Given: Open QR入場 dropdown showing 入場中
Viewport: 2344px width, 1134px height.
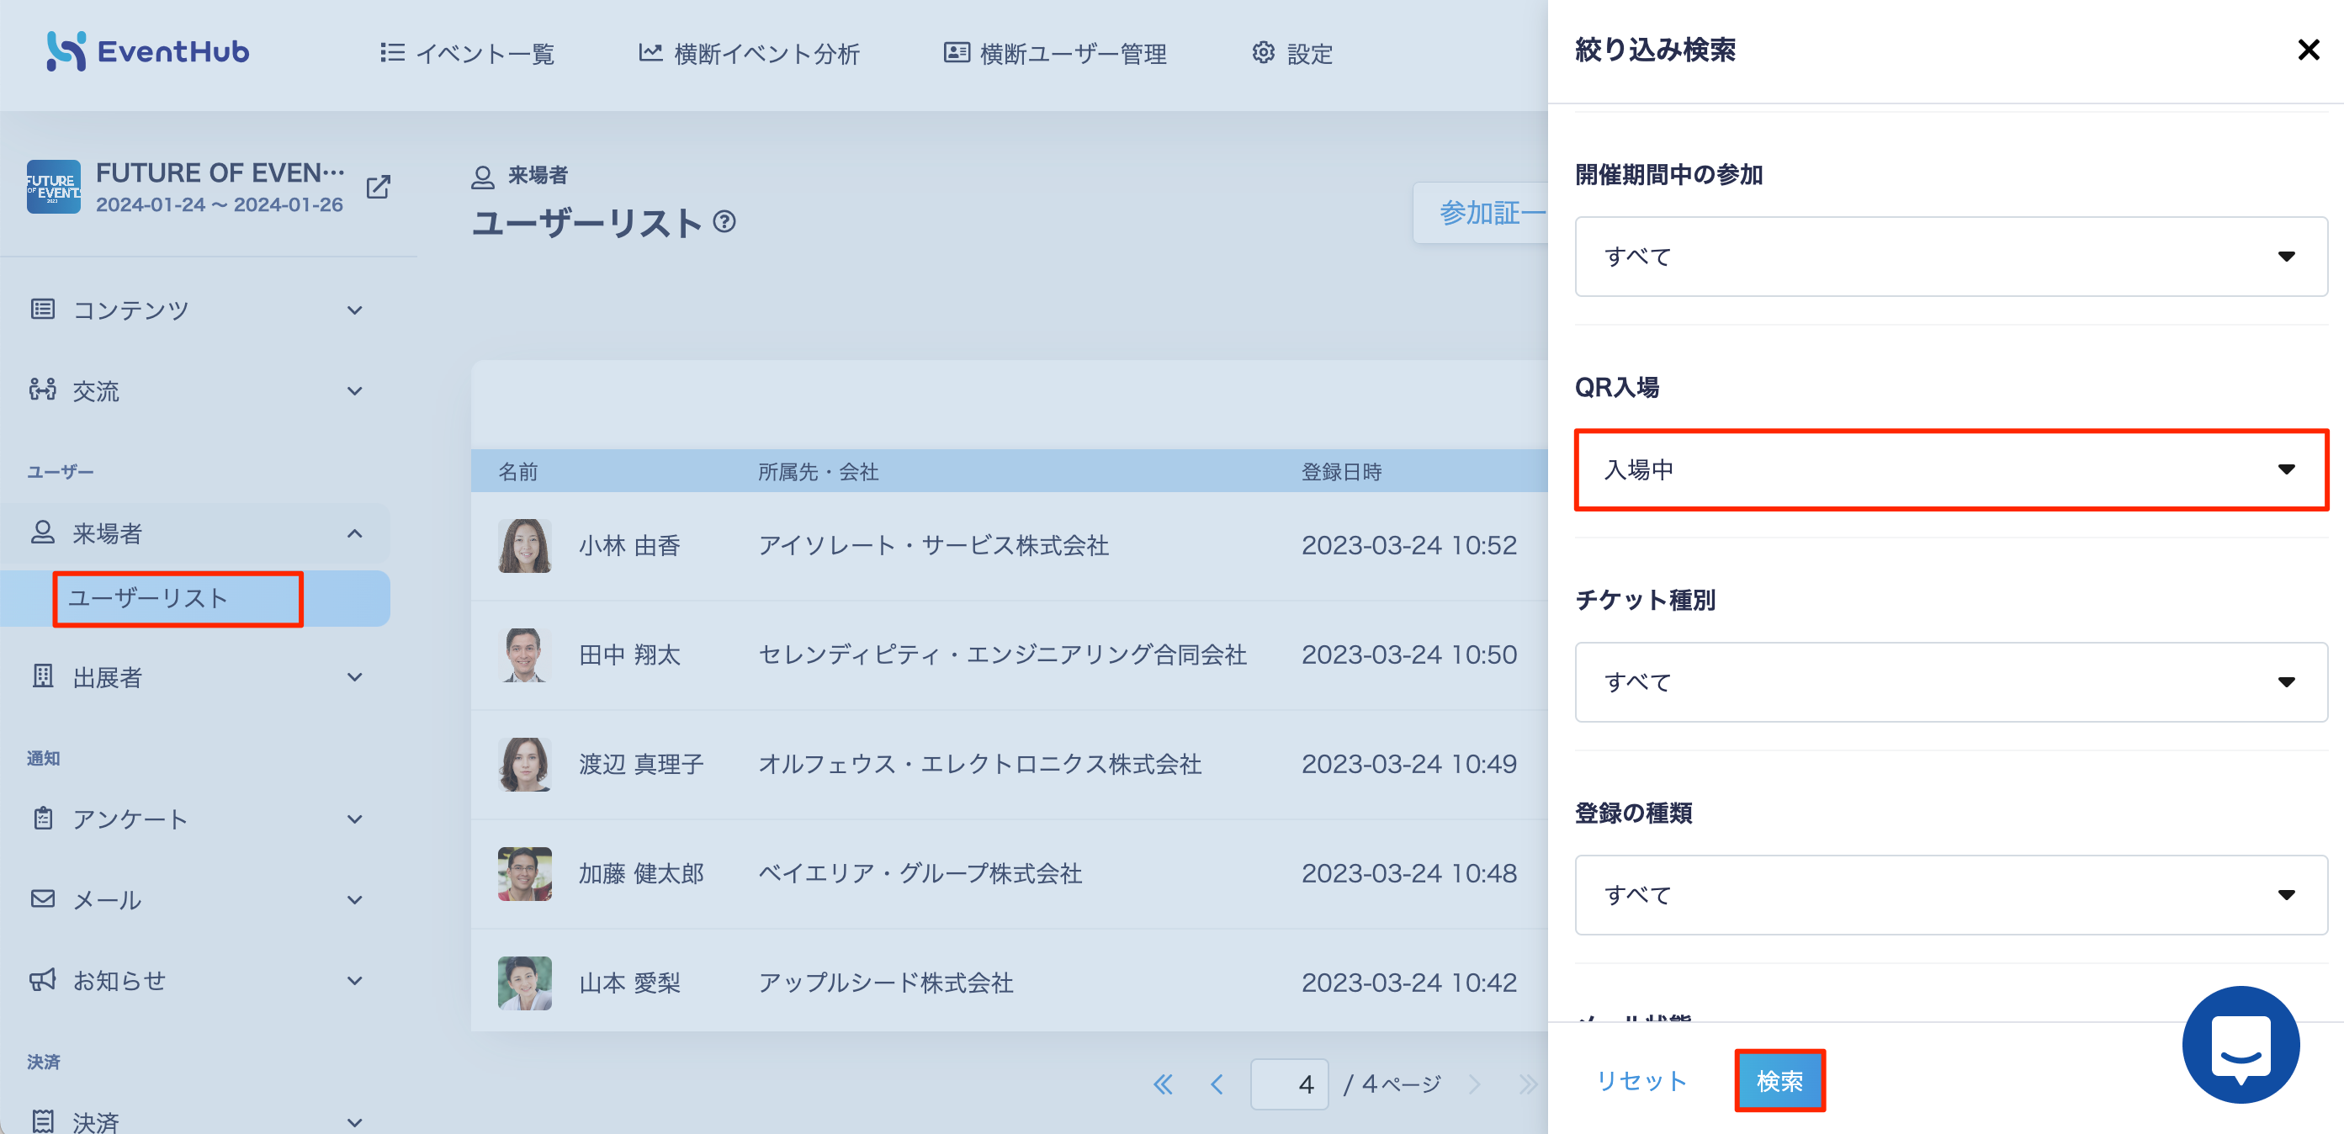Looking at the screenshot, I should (x=1951, y=469).
